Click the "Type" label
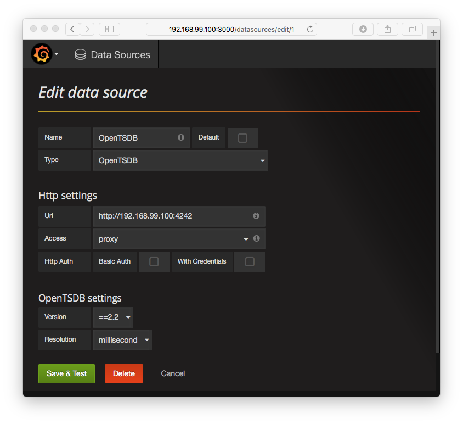 (x=52, y=160)
